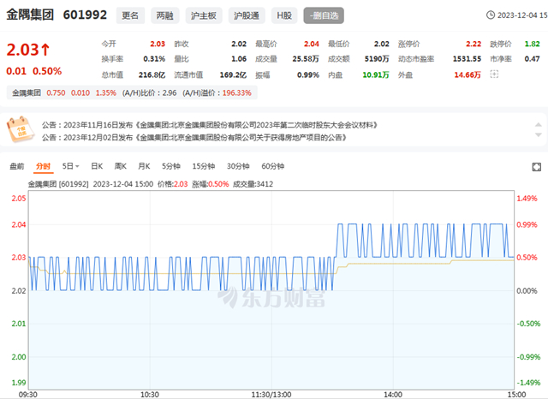Click the -删自选 remove watchlist button
Image resolution: width=548 pixels, height=399 pixels.
(324, 15)
